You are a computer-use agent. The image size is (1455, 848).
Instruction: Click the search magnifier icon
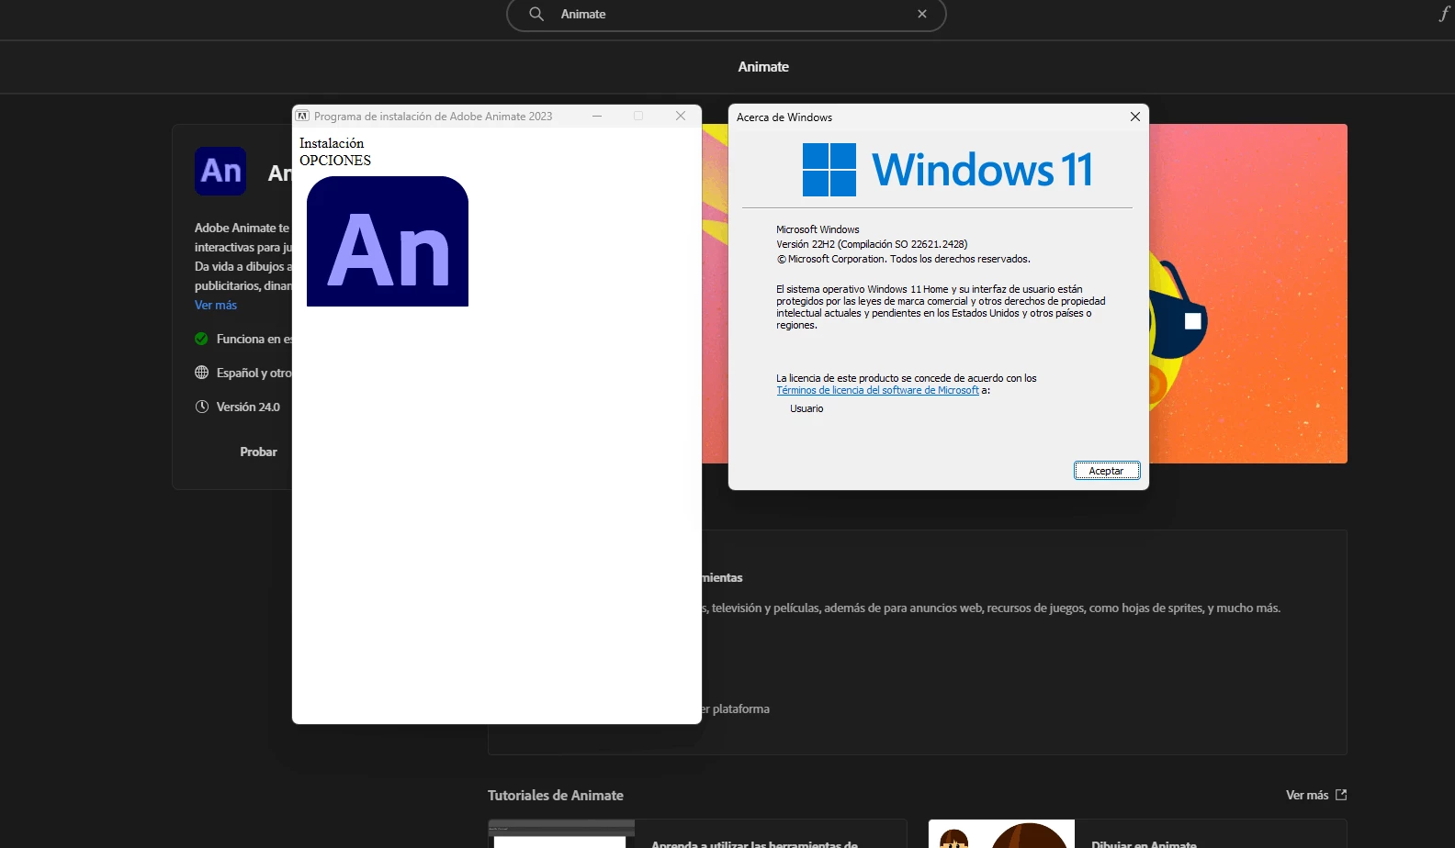[x=536, y=14]
